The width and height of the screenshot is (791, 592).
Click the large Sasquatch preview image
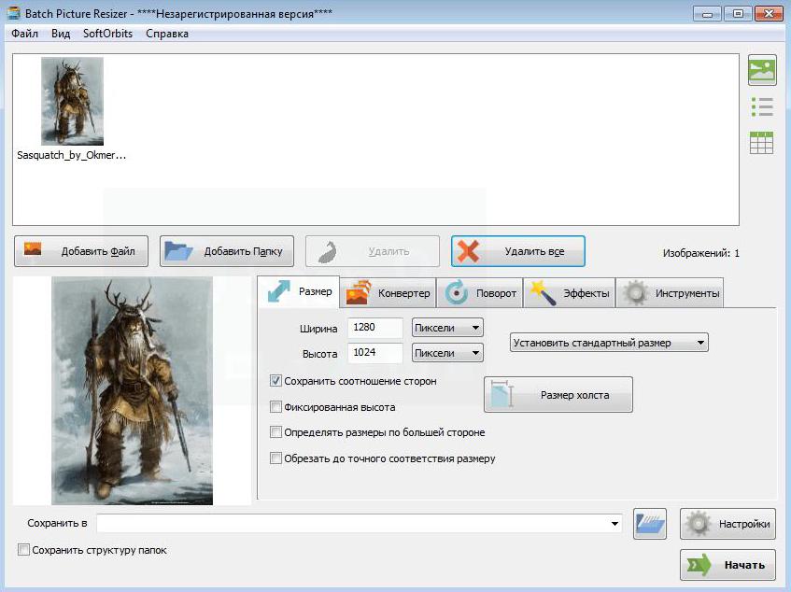coord(133,391)
